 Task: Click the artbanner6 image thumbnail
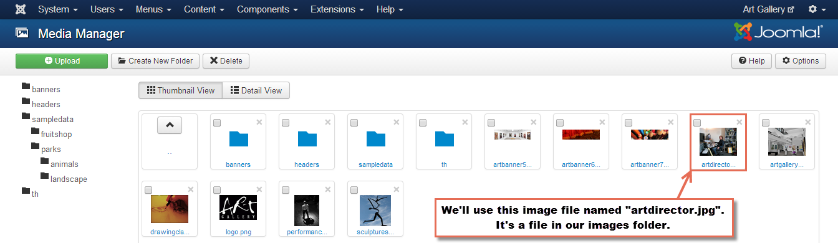point(581,135)
